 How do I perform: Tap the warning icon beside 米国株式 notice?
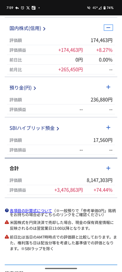point(7,222)
